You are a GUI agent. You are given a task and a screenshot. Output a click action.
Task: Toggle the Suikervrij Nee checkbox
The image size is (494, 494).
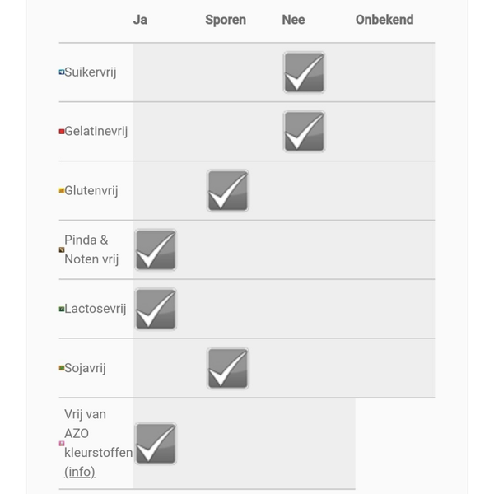click(304, 72)
